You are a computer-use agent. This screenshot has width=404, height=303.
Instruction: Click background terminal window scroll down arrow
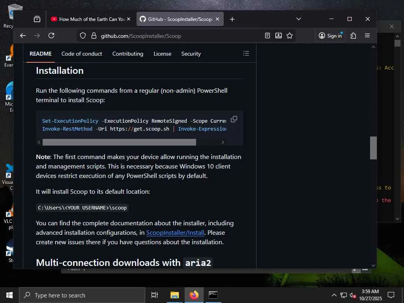coord(397,219)
